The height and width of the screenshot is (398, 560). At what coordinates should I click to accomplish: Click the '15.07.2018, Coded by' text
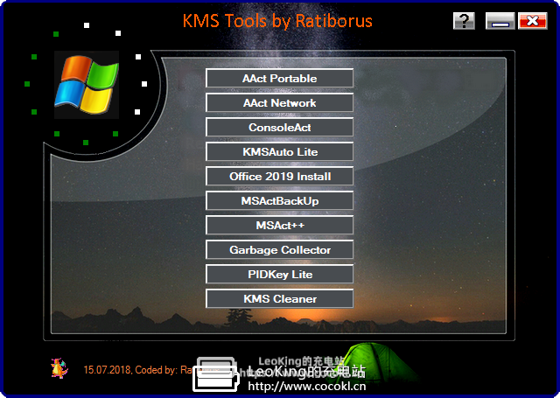click(x=130, y=370)
